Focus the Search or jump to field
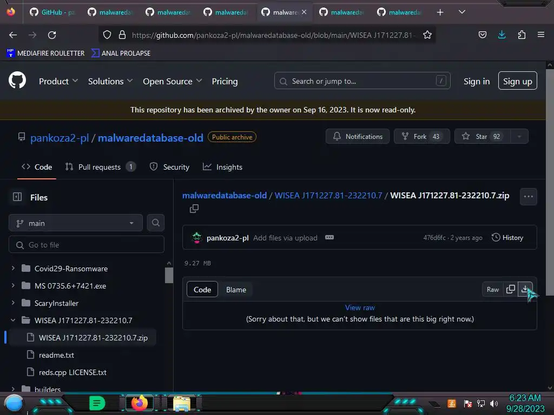The image size is (554, 415). [x=362, y=81]
